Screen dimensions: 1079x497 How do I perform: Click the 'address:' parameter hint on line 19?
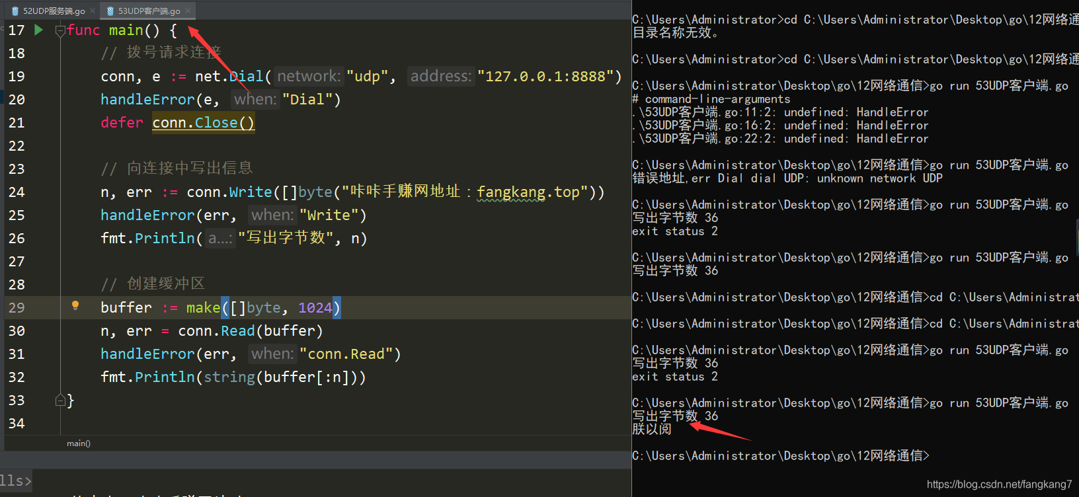(441, 76)
